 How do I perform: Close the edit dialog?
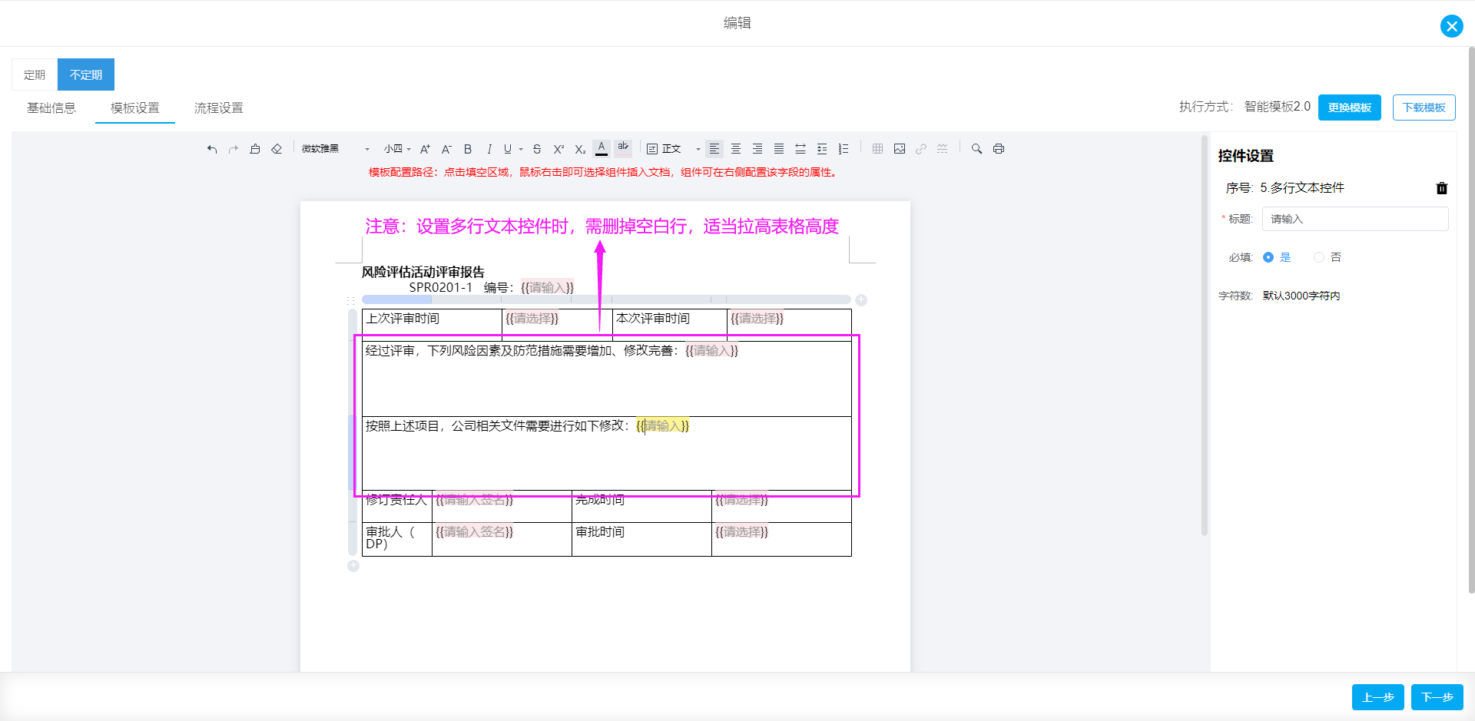(1452, 26)
